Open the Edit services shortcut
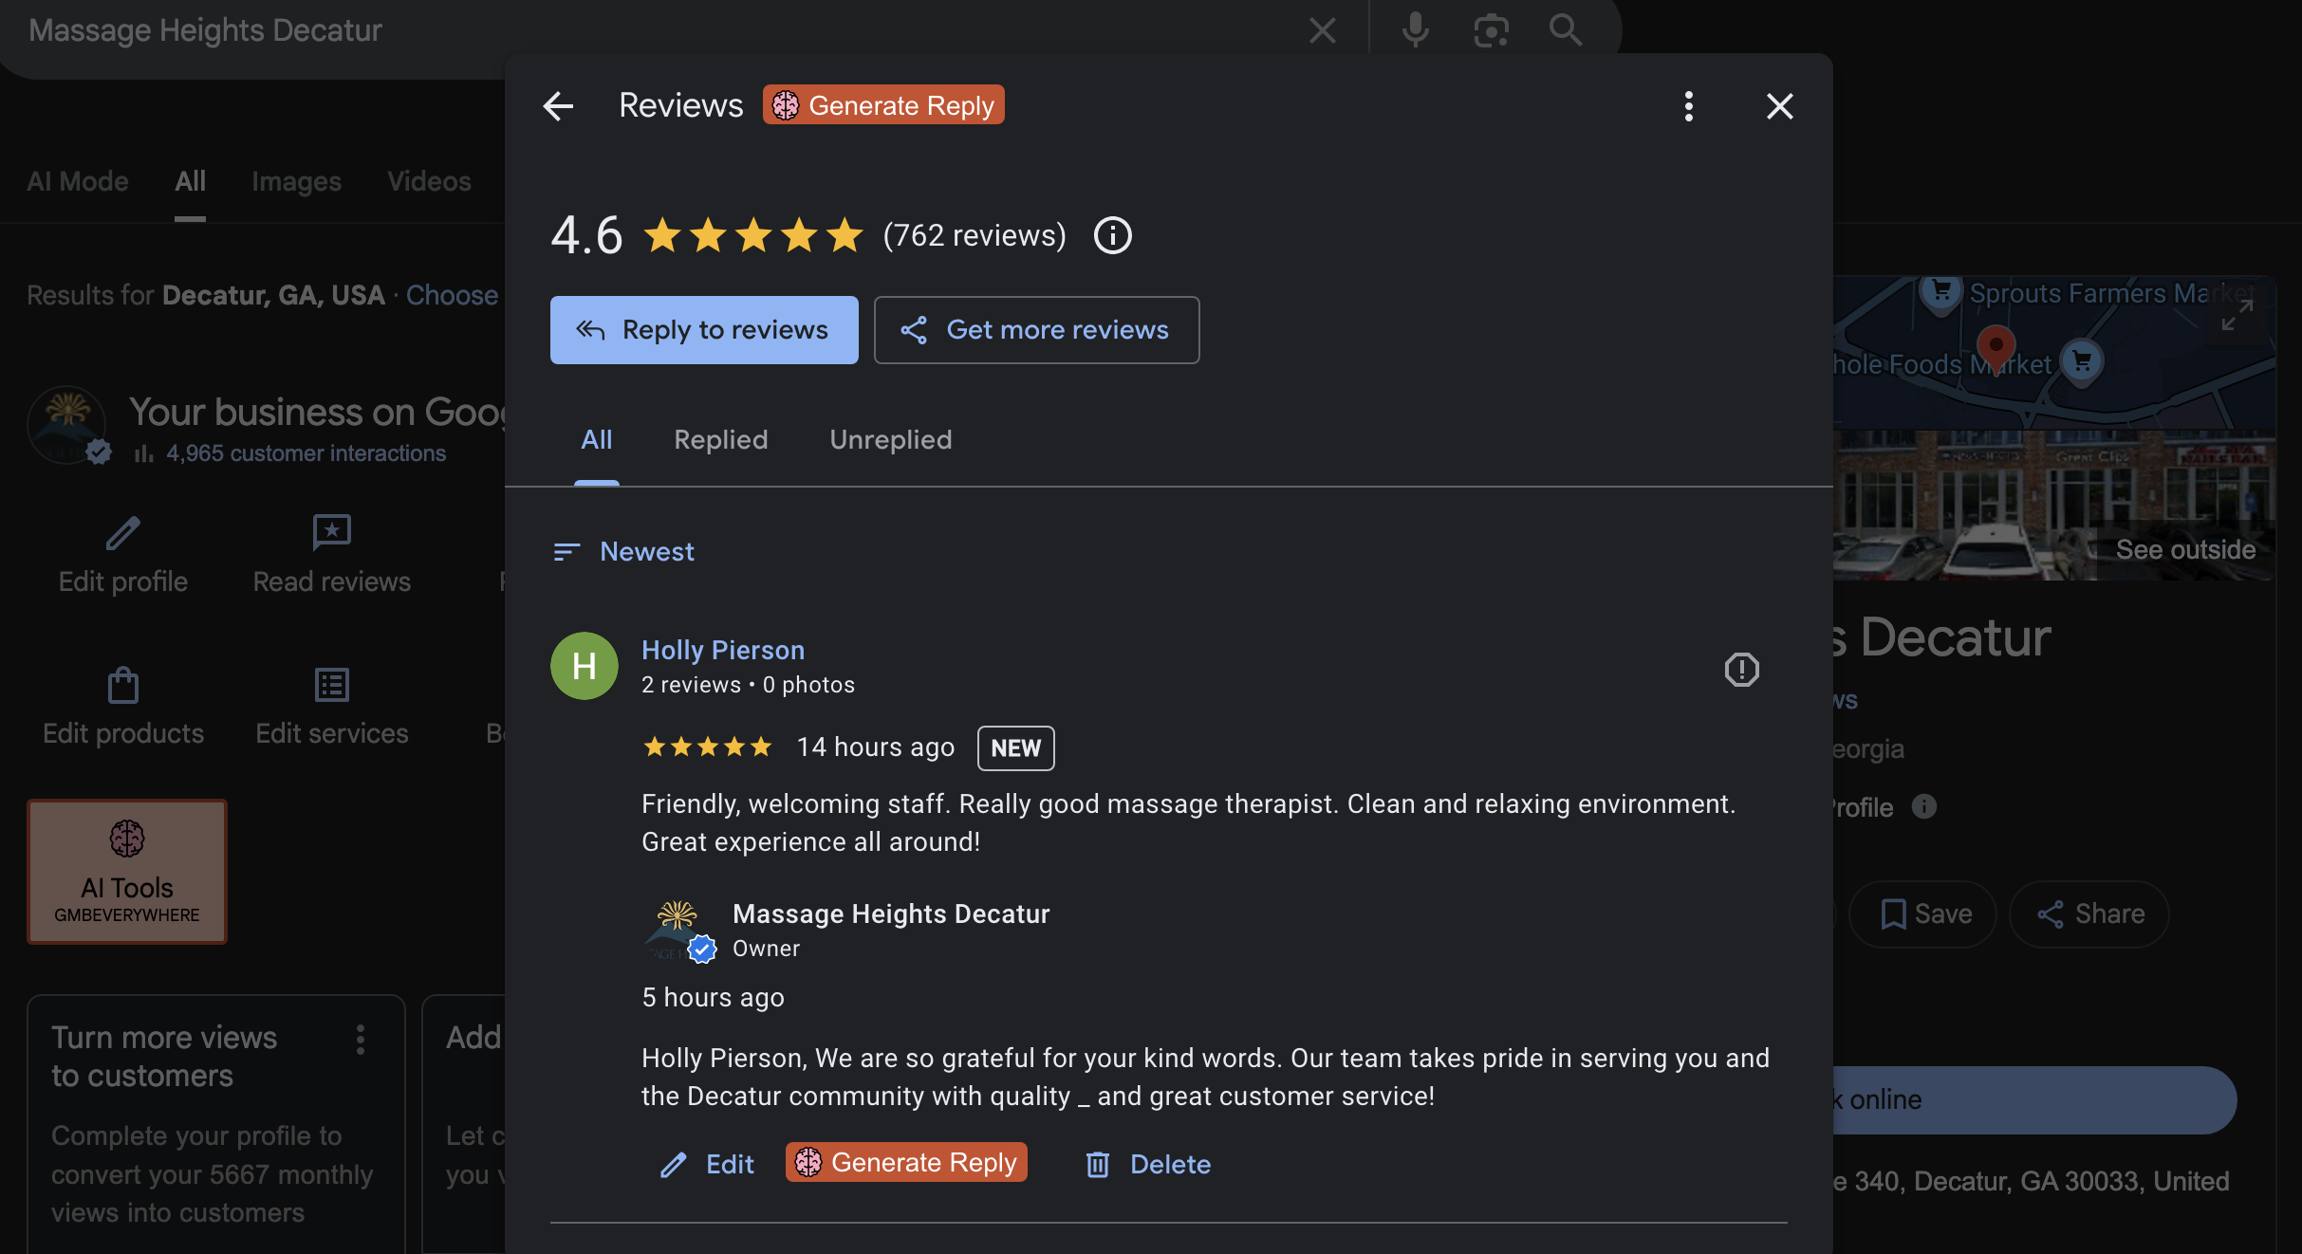The width and height of the screenshot is (2302, 1254). 331,706
